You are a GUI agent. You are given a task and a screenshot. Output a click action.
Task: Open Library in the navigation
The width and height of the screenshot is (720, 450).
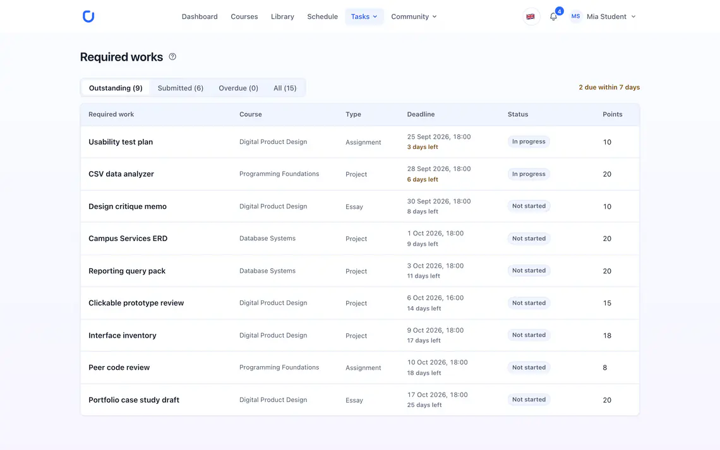[x=282, y=16]
